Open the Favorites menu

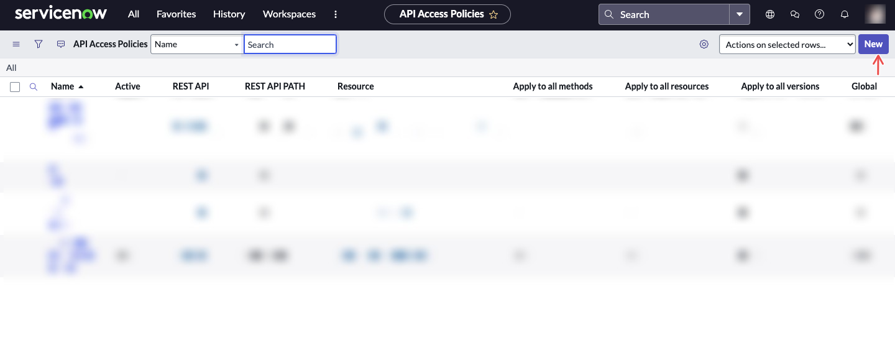[176, 14]
